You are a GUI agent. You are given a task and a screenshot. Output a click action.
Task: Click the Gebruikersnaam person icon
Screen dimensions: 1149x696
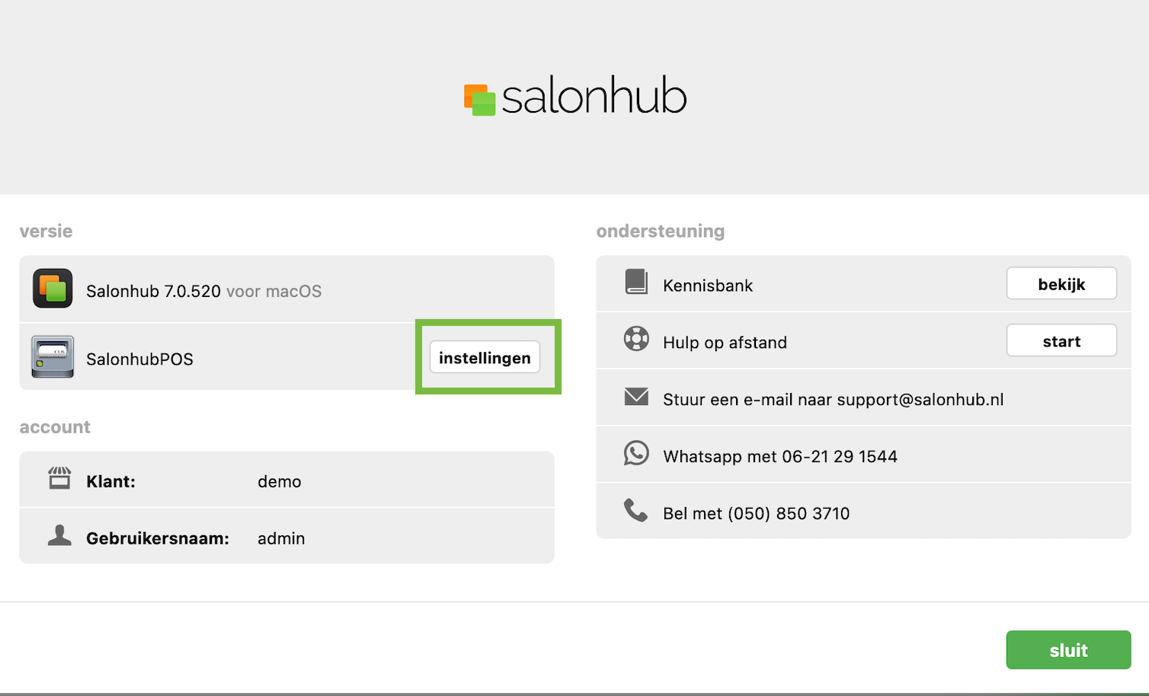coord(59,535)
